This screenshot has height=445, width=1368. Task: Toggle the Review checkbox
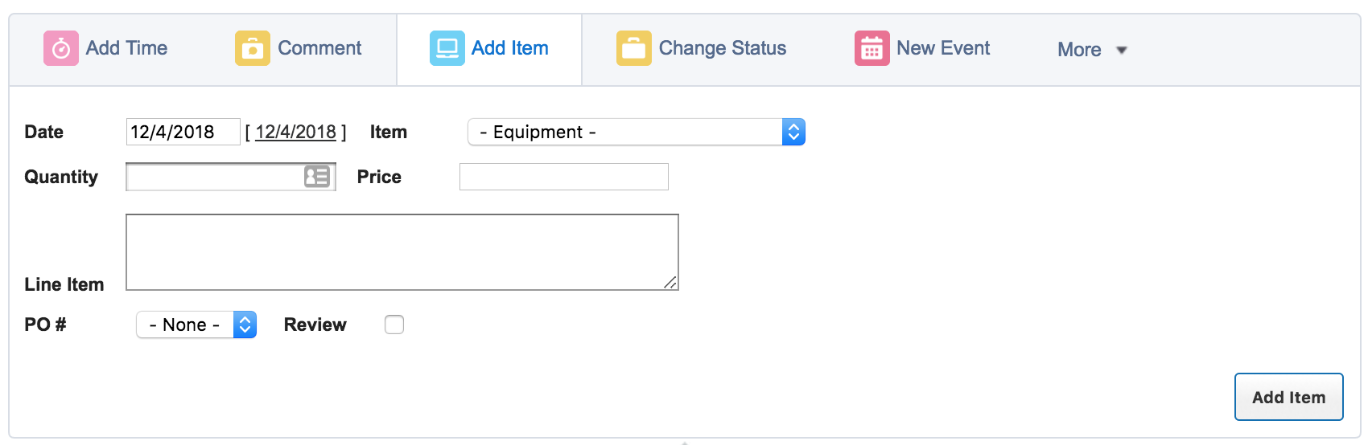tap(394, 325)
